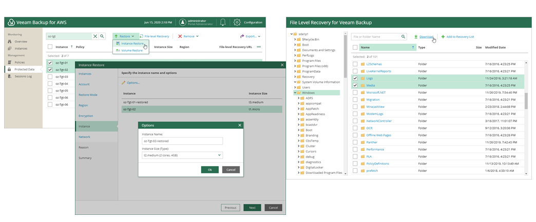Open the notifications bell in Veeam header

point(223,23)
